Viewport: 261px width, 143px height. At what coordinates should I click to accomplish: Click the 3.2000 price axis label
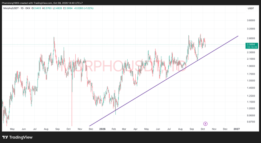(251, 29)
